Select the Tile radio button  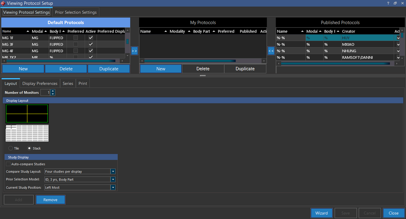pyautogui.click(x=10, y=149)
